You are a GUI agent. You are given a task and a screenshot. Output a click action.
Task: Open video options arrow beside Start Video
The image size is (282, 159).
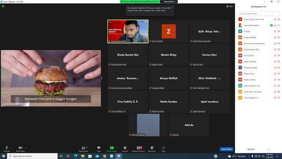point(26,148)
